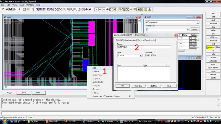Click the Windows Start orb
Image resolution: width=221 pixels, height=124 pixels.
point(5,121)
